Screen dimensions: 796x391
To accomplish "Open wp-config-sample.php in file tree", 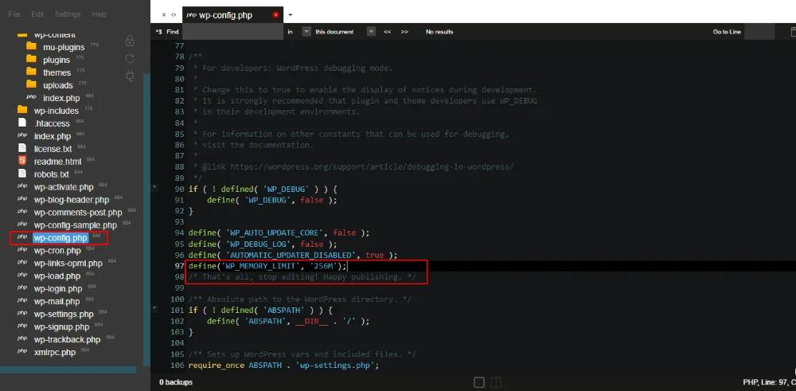I will 76,225.
